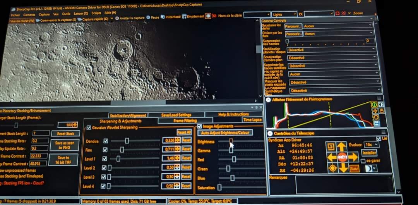Collapse the Contrôles du Télescope panel icon
Viewport: 418px width, 205px height.
[270, 133]
